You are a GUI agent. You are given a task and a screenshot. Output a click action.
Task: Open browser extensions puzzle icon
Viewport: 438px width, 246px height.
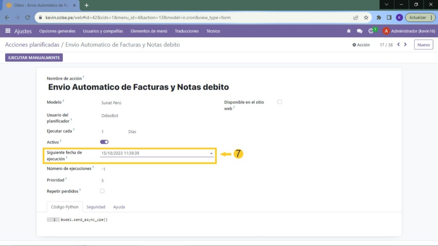click(379, 18)
